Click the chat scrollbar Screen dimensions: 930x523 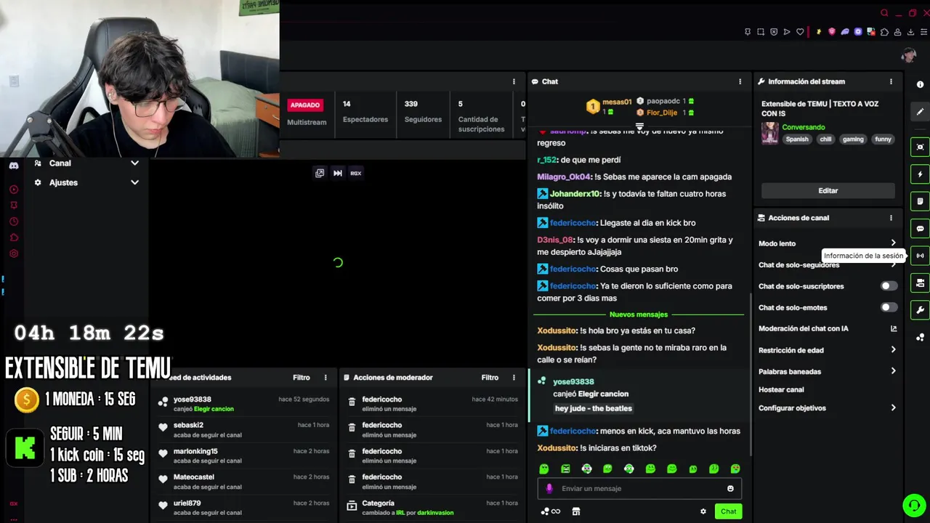point(750,374)
